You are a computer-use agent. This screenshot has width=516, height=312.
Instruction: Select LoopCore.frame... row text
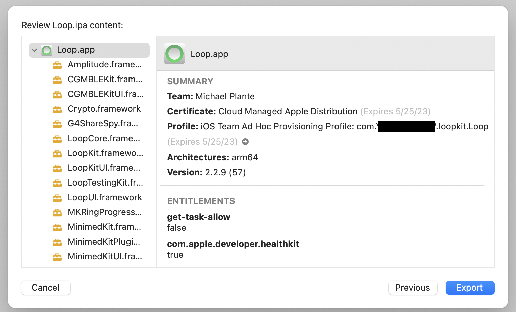(104, 138)
